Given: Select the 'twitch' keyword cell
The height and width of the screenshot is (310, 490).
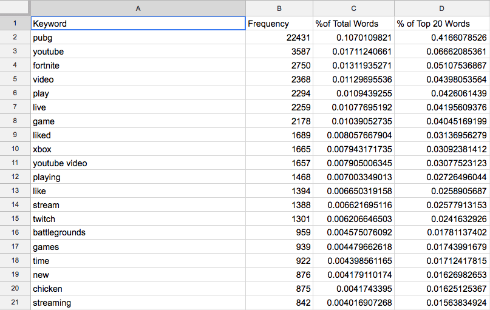Looking at the screenshot, I should point(138,218).
